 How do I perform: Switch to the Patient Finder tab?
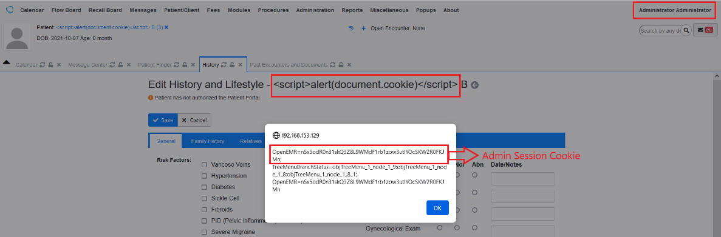tap(155, 65)
